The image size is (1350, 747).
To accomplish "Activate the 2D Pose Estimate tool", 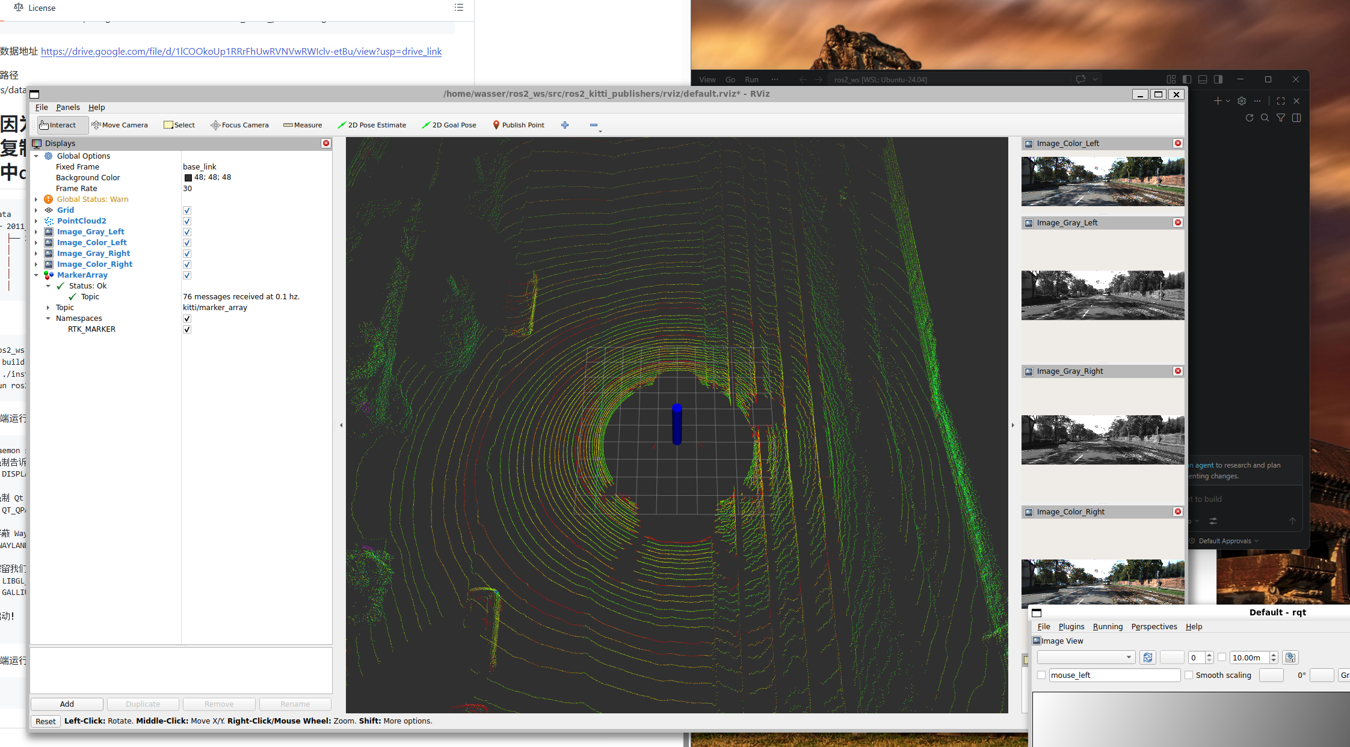I will [372, 125].
